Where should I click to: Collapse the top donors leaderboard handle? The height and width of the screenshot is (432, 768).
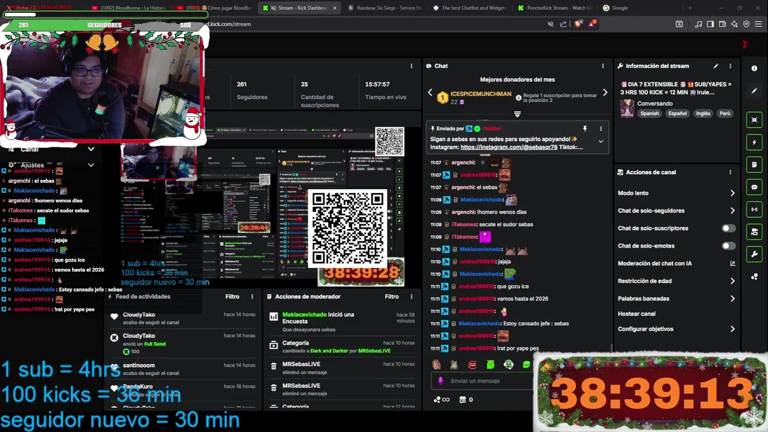click(x=517, y=114)
